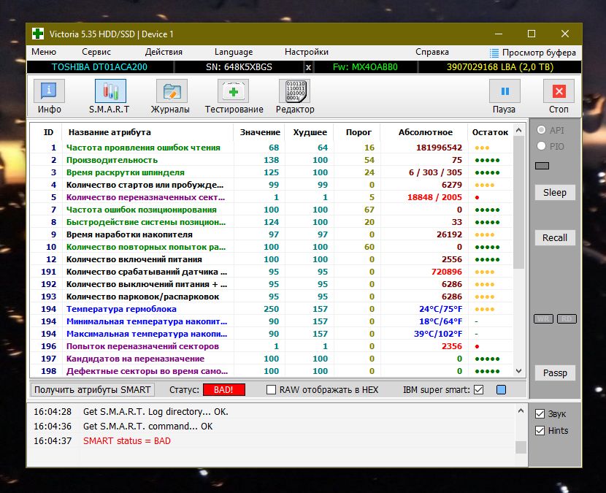Image resolution: width=606 pixels, height=493 pixels.
Task: Select the S.M.A.R.T test tubes icon
Action: coord(110,91)
